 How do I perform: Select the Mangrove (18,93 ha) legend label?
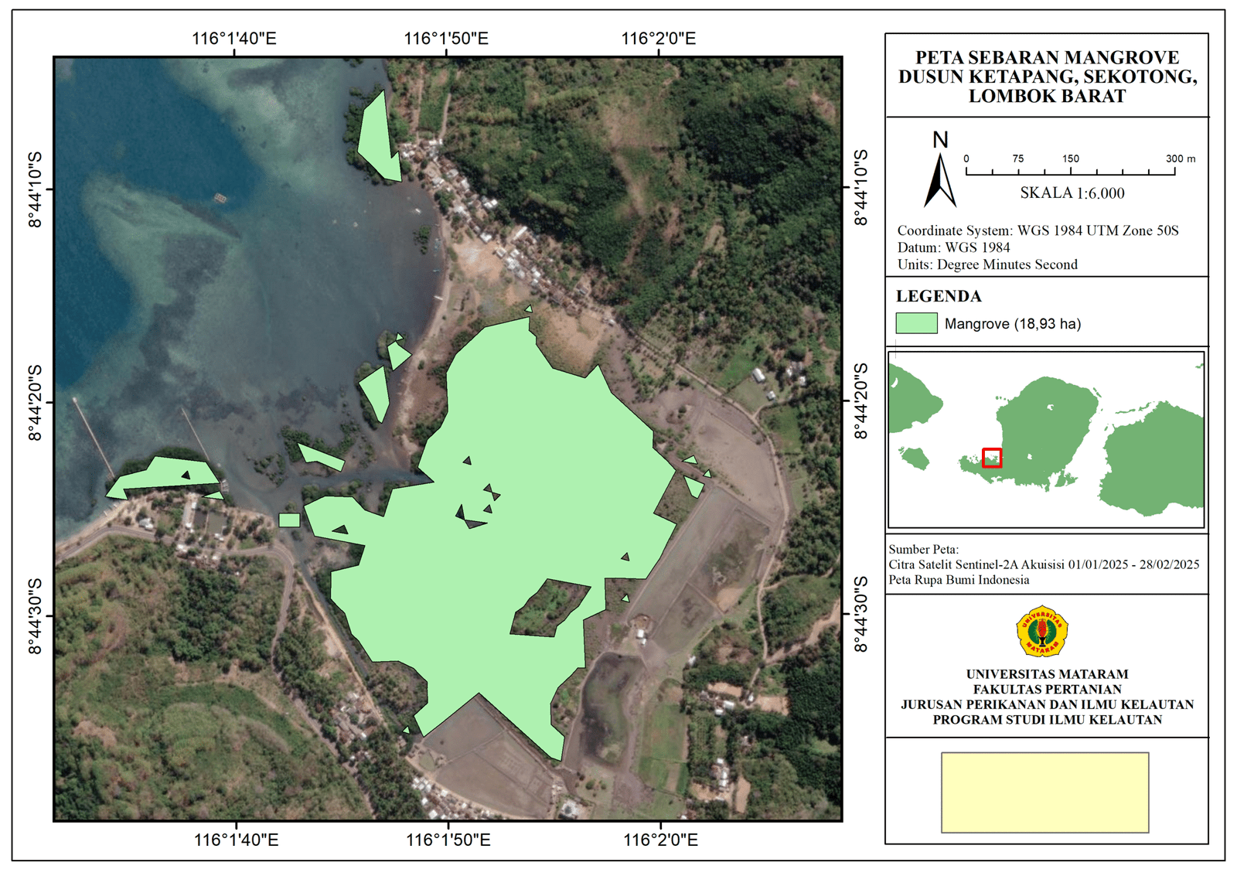click(1012, 324)
